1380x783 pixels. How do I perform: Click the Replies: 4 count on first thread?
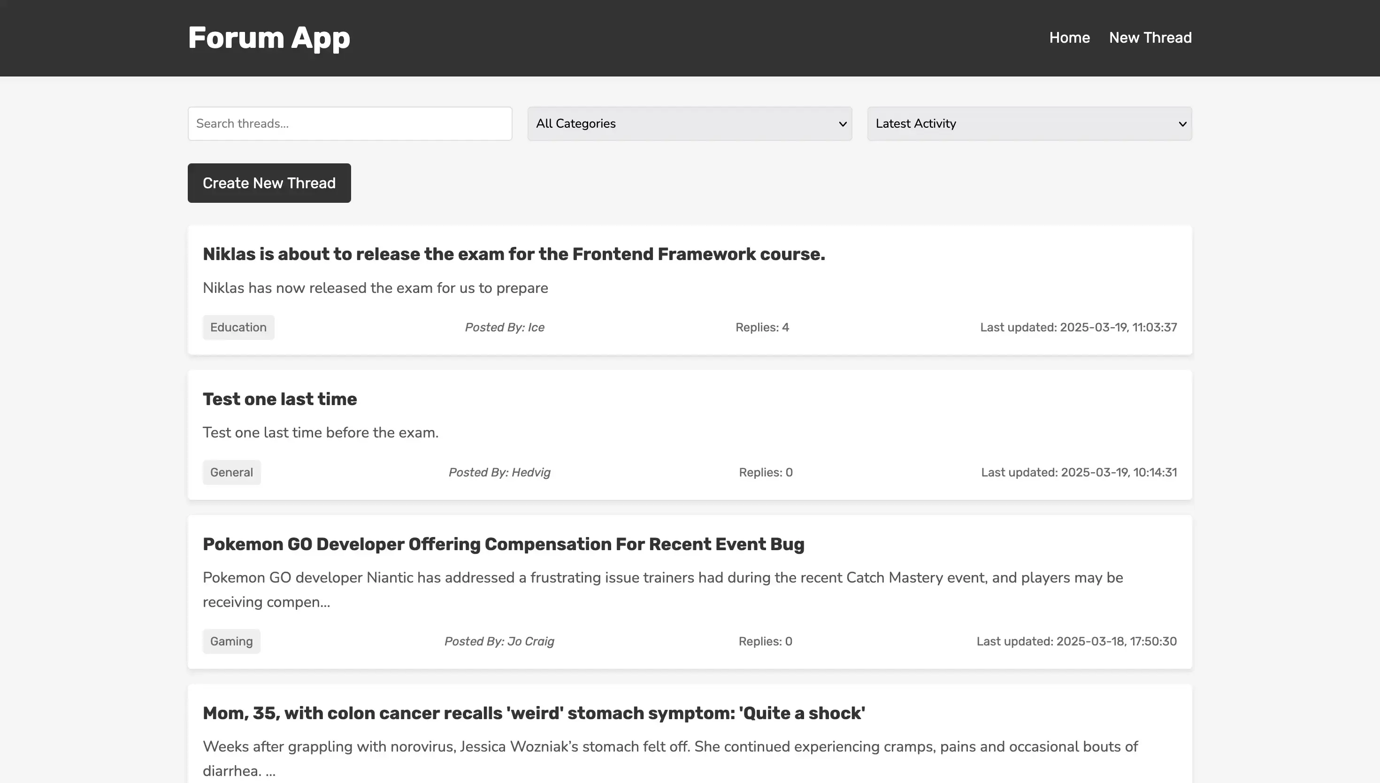pos(762,327)
